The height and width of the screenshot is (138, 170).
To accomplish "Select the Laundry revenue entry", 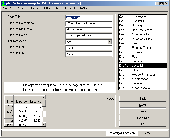I will pos(142,43).
